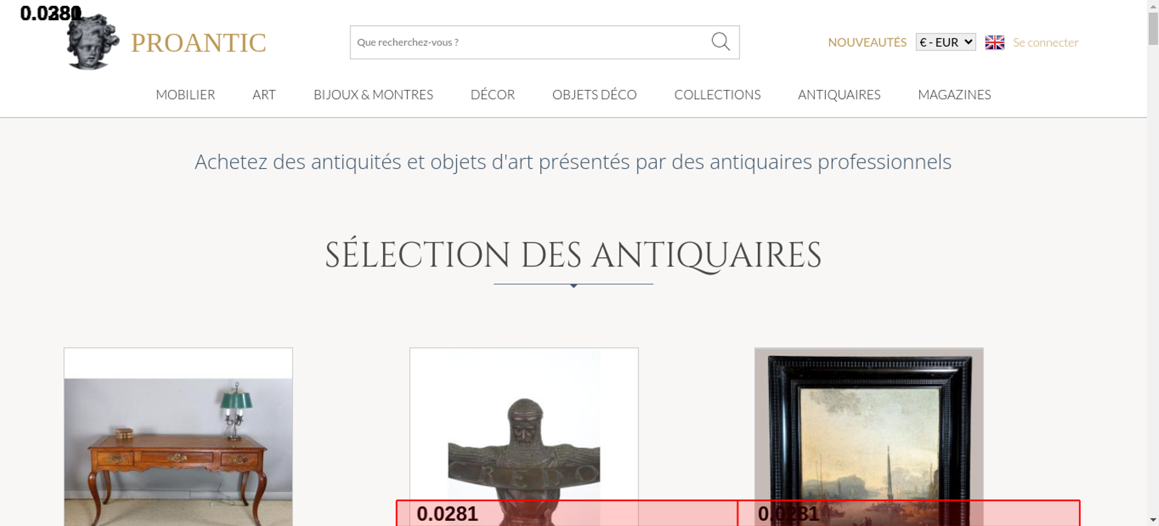
Task: Open the Bijoux & Montres menu
Action: coord(373,94)
